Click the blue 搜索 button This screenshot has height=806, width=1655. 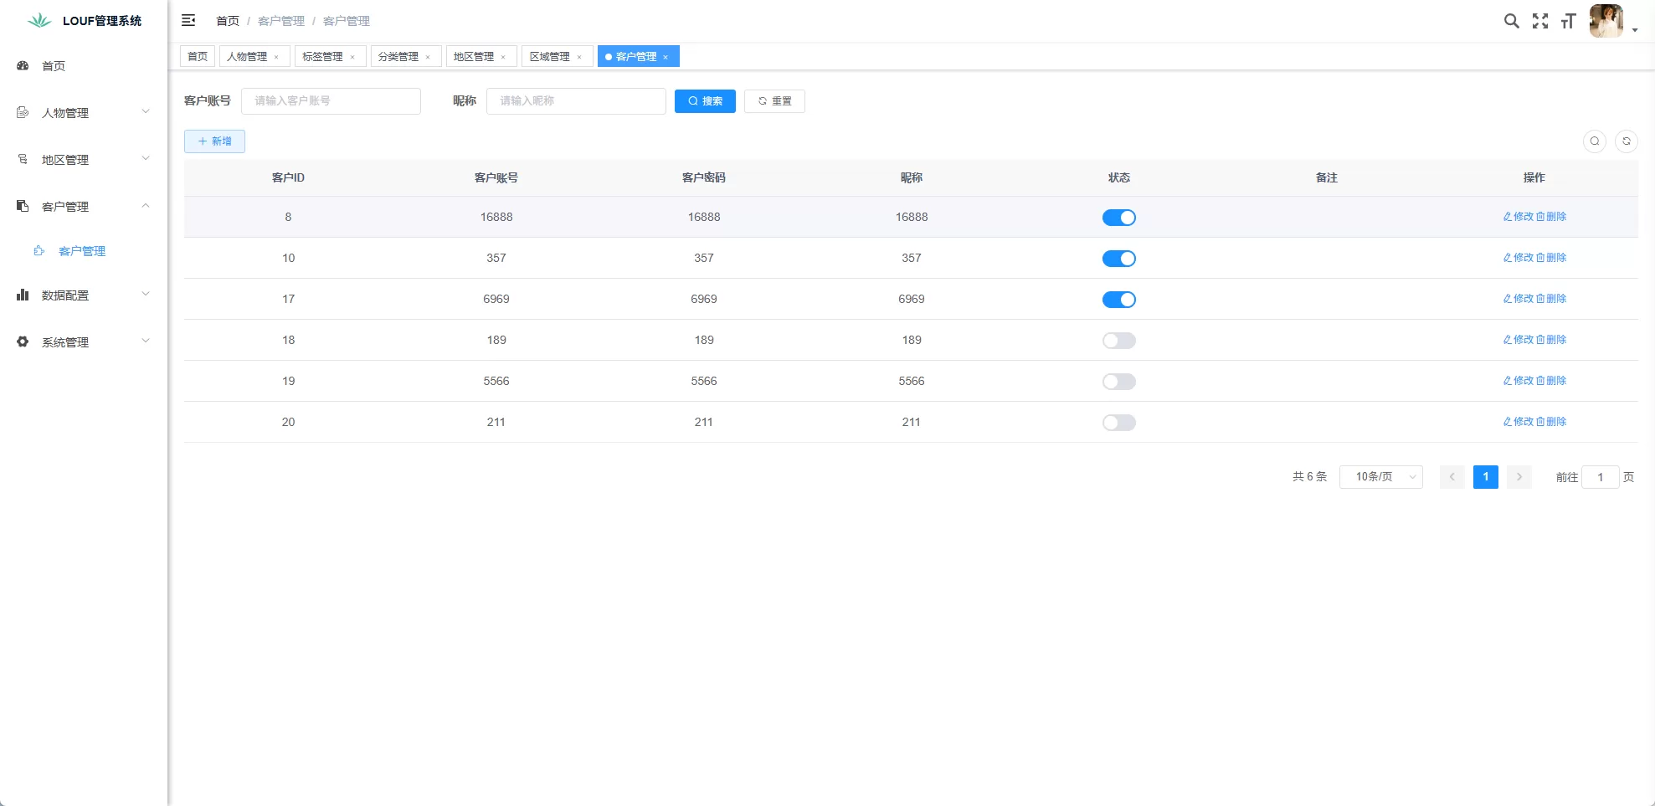point(705,101)
